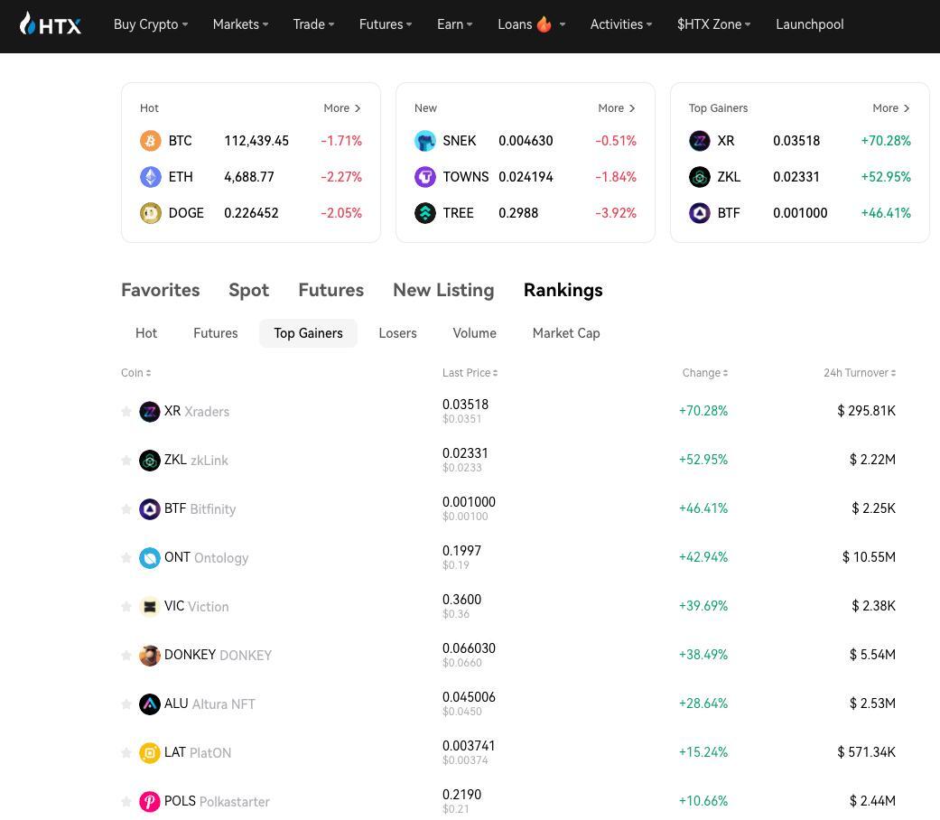Image resolution: width=940 pixels, height=820 pixels.
Task: Click More in the Top Gainers card
Action: [891, 107]
